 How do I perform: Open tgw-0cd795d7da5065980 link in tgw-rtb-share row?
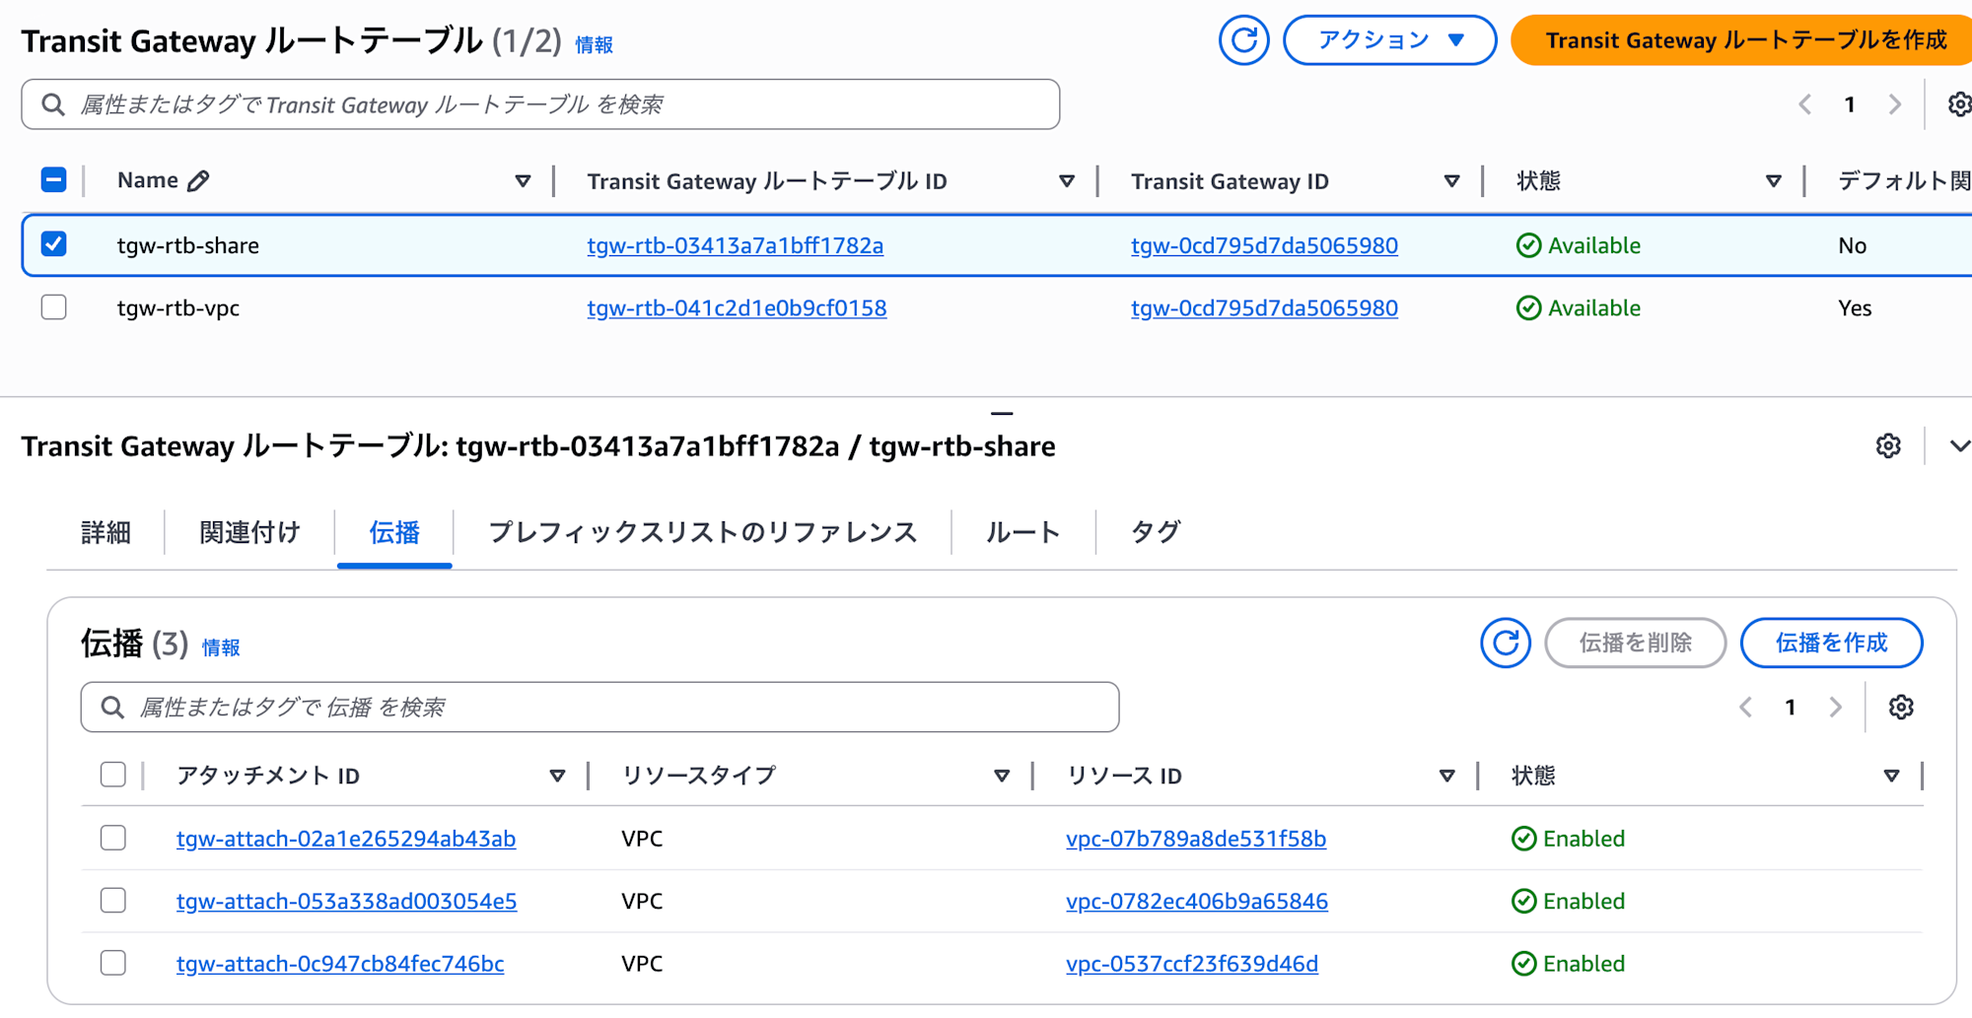1264,245
